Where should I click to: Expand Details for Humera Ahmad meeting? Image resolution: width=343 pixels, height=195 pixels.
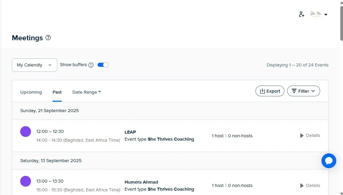click(x=310, y=186)
